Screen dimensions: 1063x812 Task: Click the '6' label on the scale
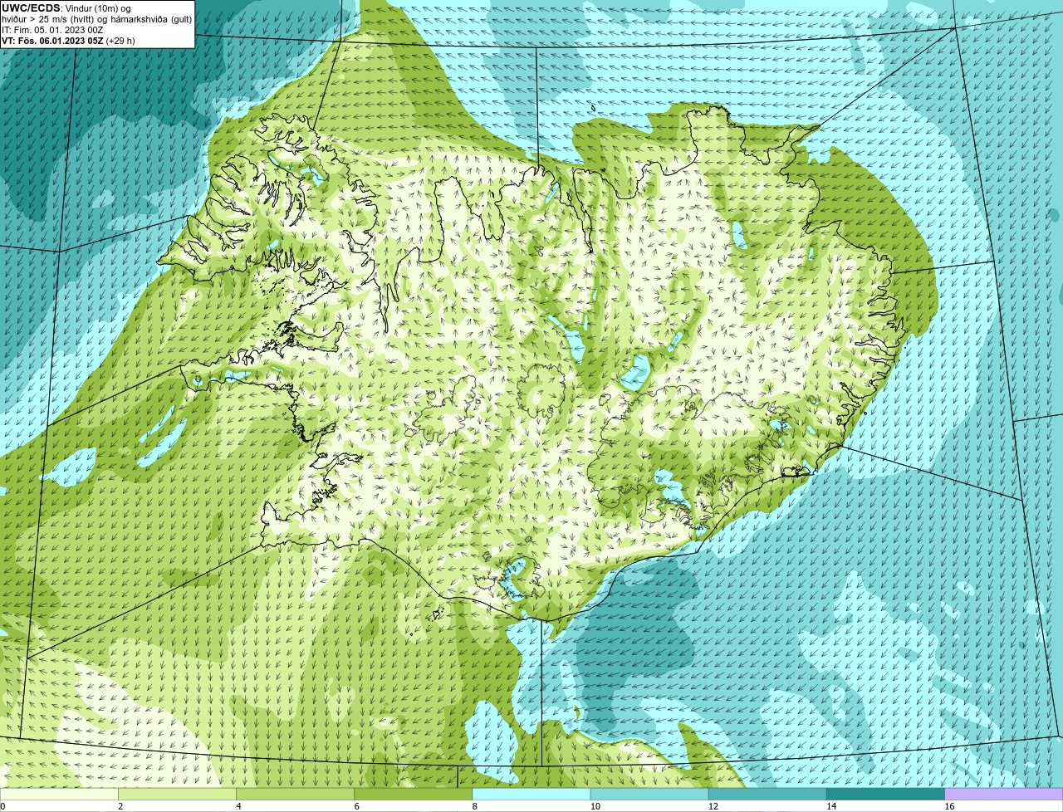[x=356, y=806]
